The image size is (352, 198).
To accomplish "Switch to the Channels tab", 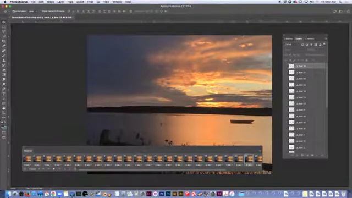I will [x=310, y=39].
